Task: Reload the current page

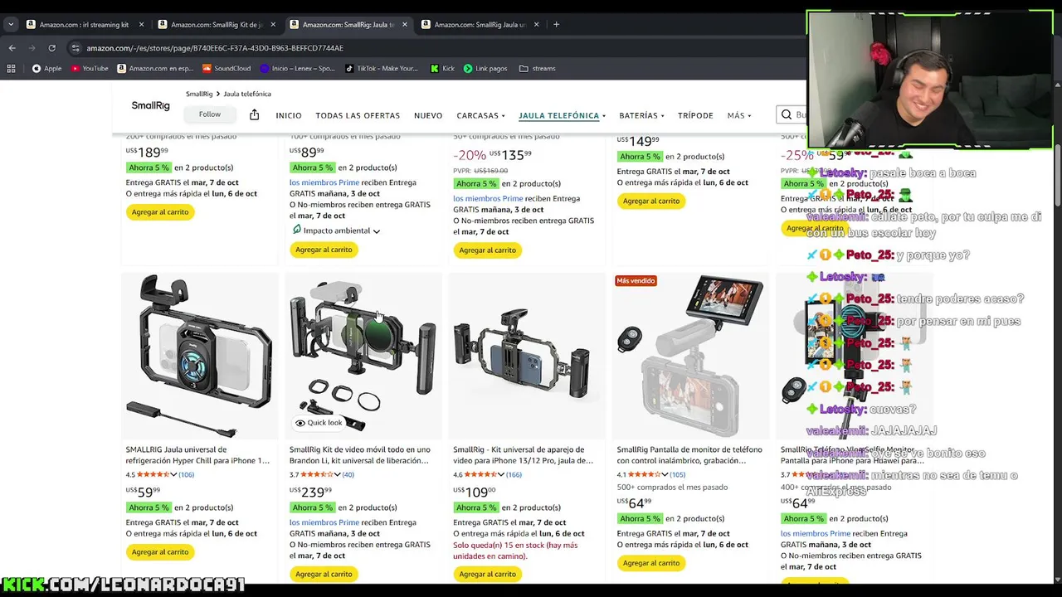Action: 51,48
